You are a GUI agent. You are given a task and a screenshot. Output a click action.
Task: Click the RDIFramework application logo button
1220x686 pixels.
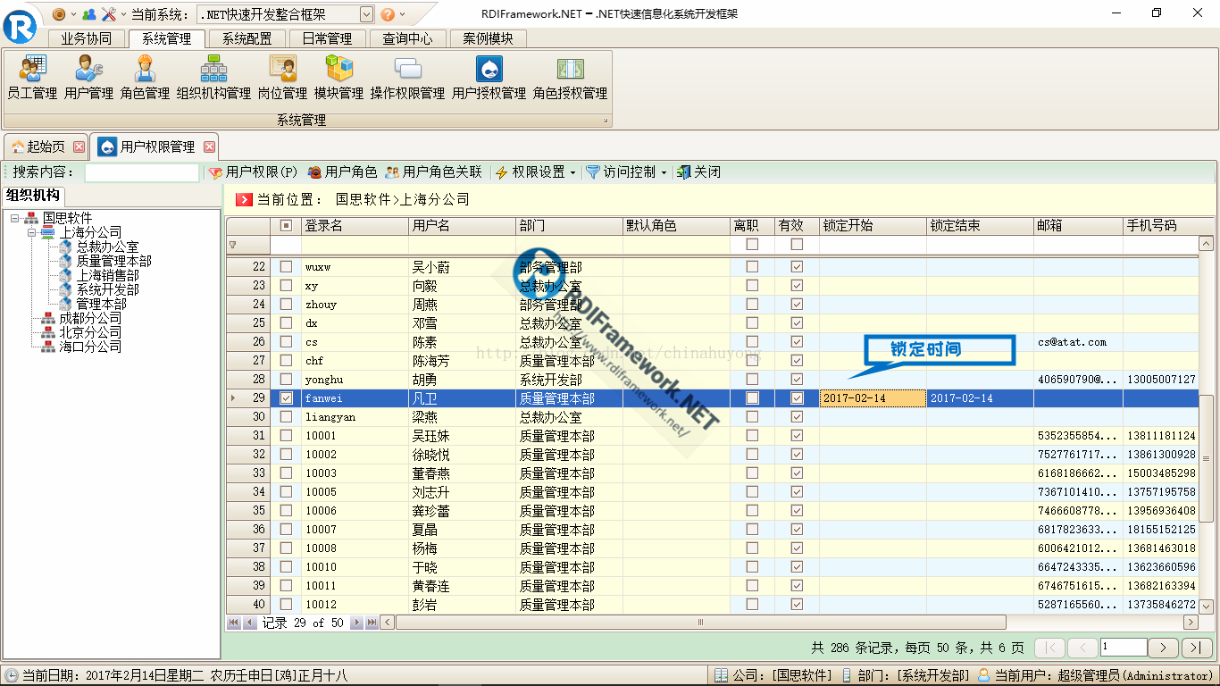tap(20, 25)
